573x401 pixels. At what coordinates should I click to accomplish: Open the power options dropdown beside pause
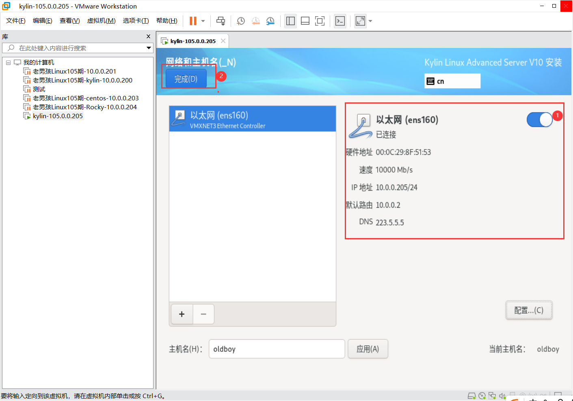coord(203,21)
